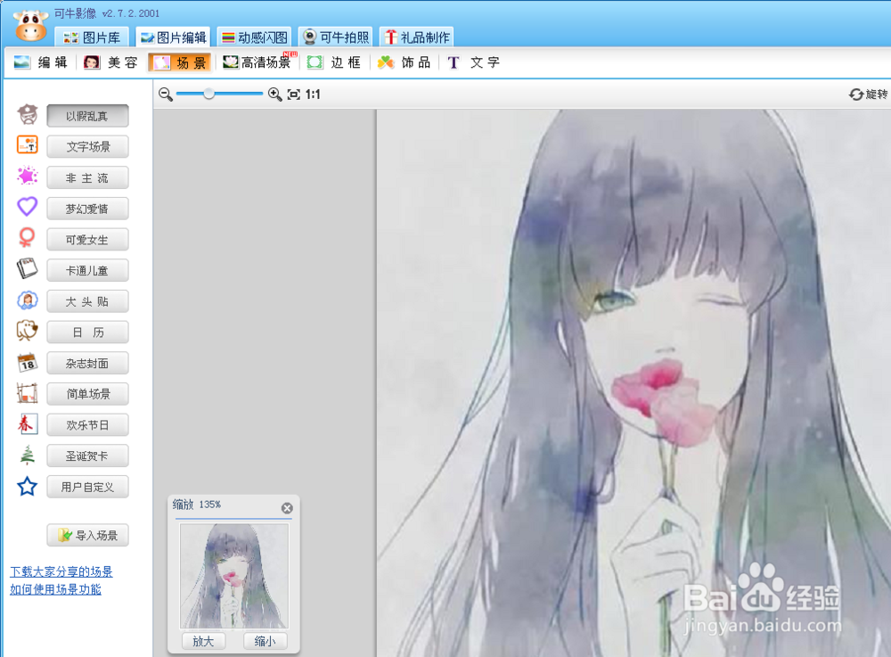891x657 pixels.
Task: Click the book icon beside 卡通儿童
Action: [28, 268]
